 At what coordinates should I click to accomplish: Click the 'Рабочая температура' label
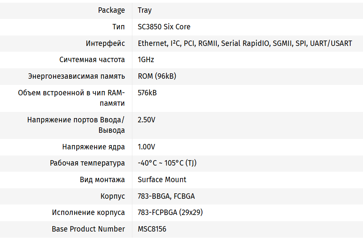[87, 163]
